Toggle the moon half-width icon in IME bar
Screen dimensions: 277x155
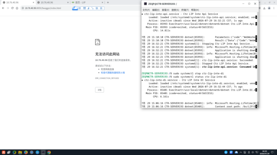pyautogui.click(x=88, y=8)
